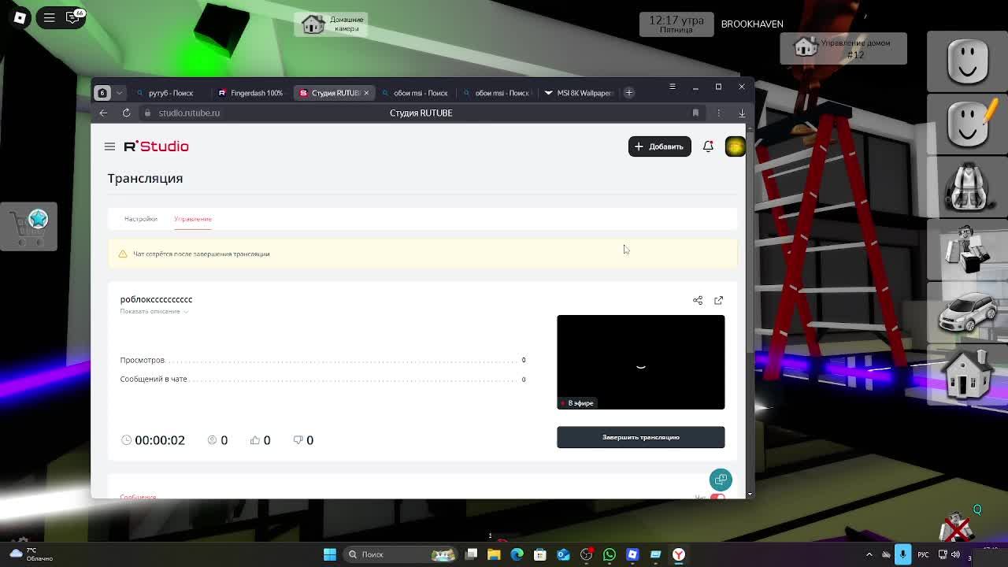Click the dislikes thumbs-down counter
Image resolution: width=1008 pixels, height=567 pixels.
(303, 440)
